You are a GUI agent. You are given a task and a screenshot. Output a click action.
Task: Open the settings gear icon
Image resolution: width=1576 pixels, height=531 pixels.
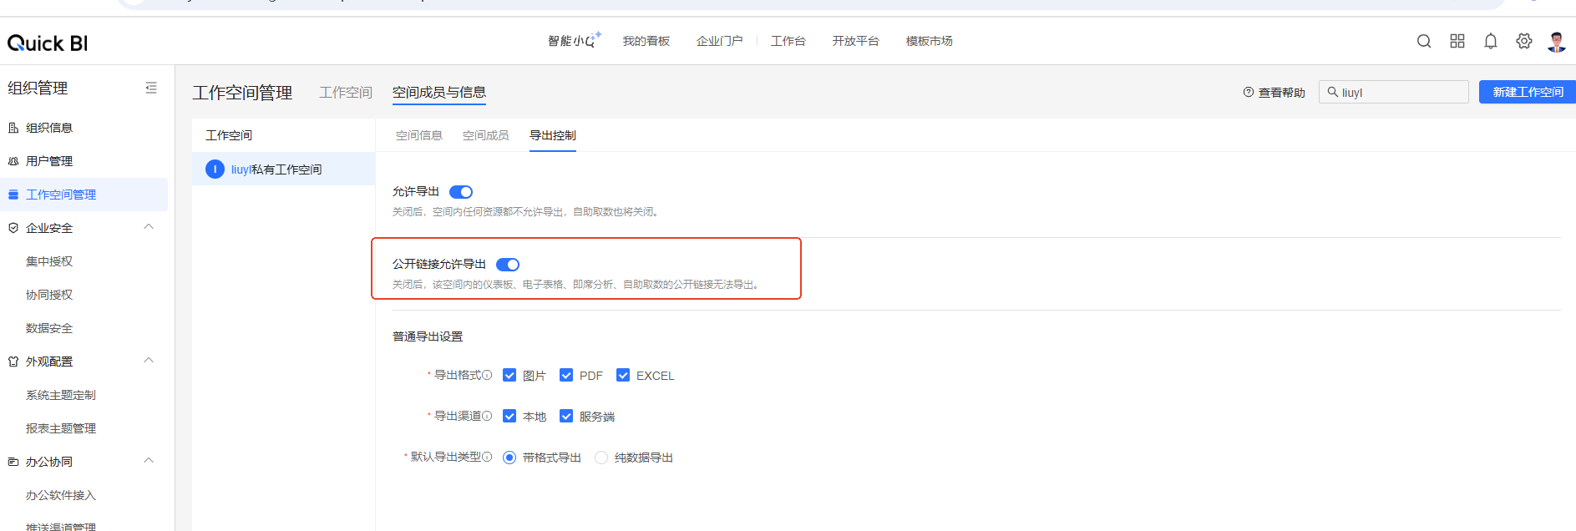[x=1524, y=41]
